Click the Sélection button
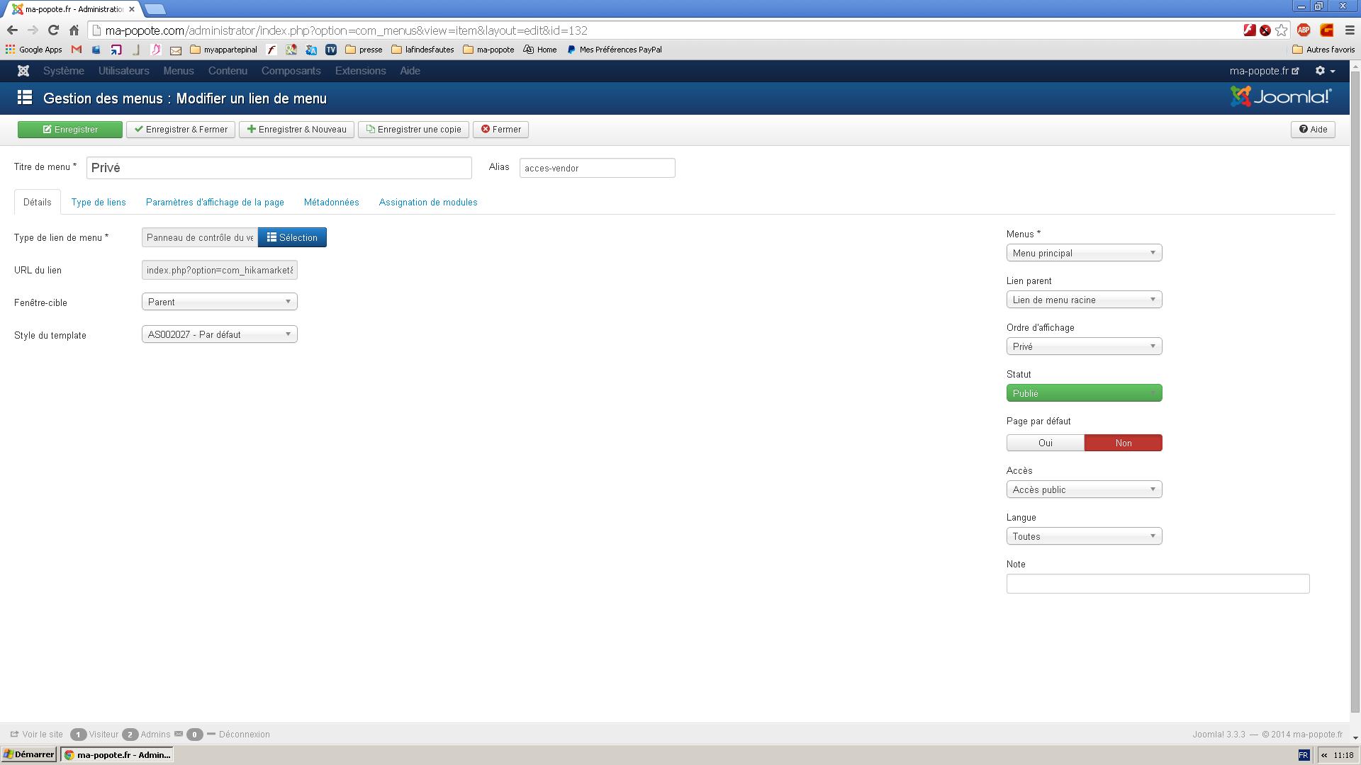 tap(292, 238)
